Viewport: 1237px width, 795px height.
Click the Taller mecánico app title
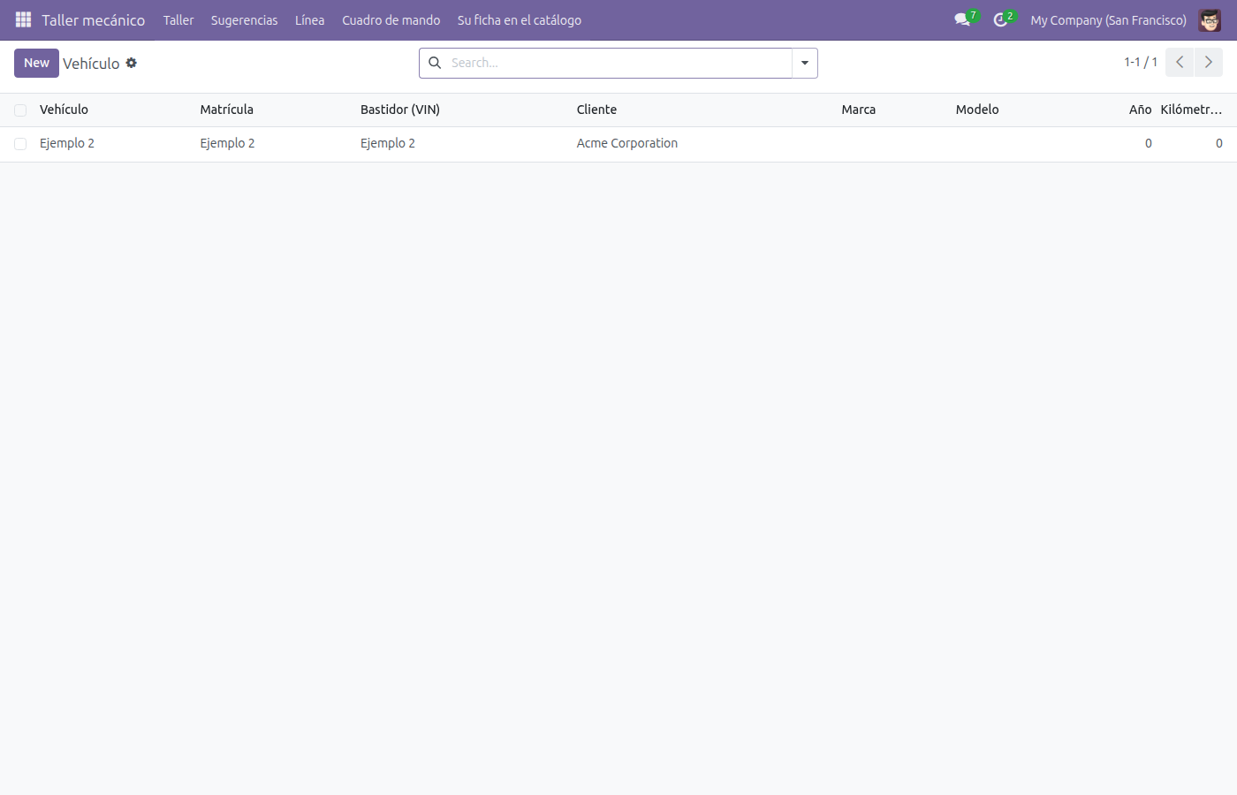(93, 19)
